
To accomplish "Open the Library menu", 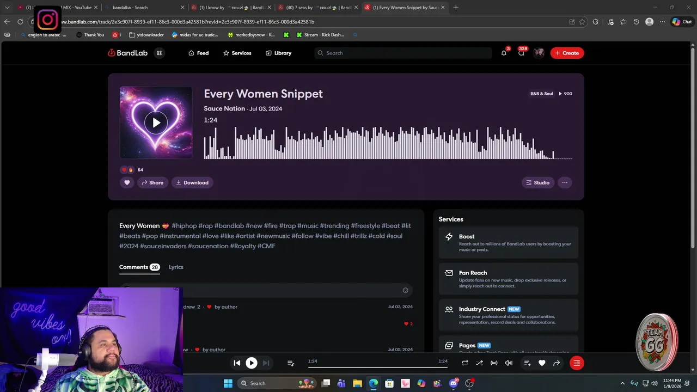I will pos(278,53).
